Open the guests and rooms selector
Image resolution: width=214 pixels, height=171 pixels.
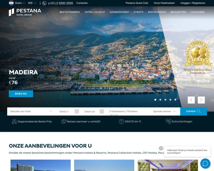(x=128, y=111)
